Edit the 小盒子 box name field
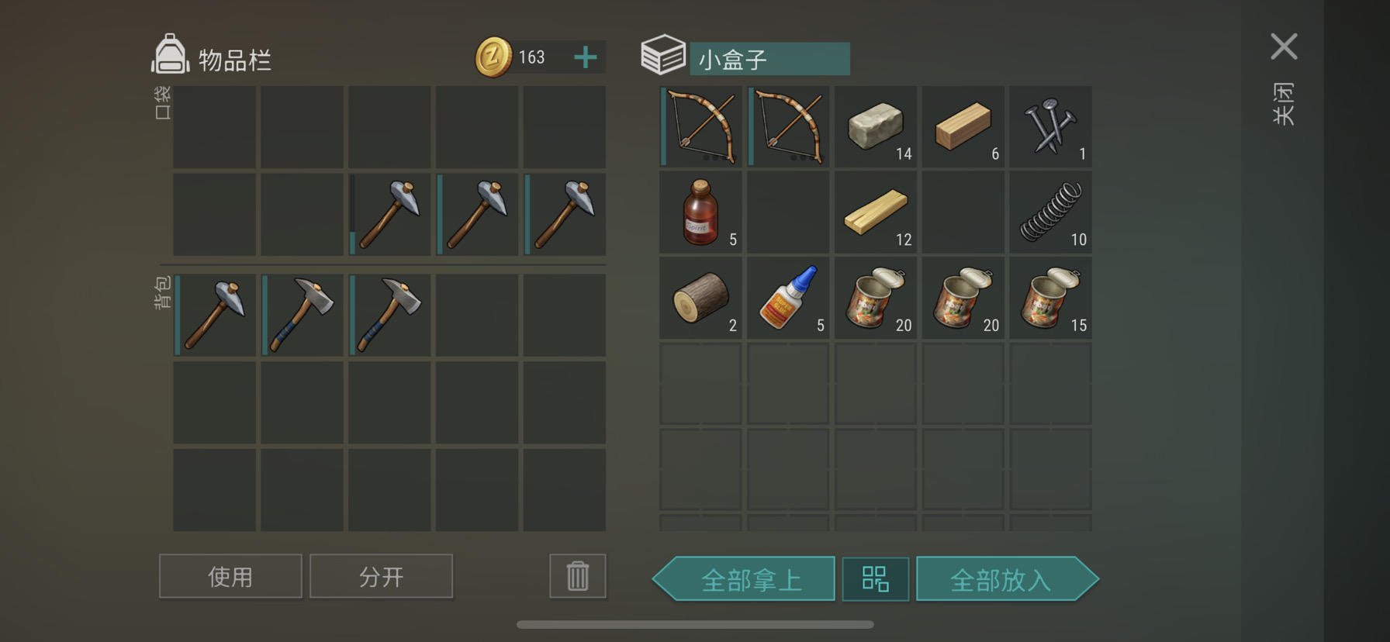Screen dimensions: 1390x642 tap(769, 59)
